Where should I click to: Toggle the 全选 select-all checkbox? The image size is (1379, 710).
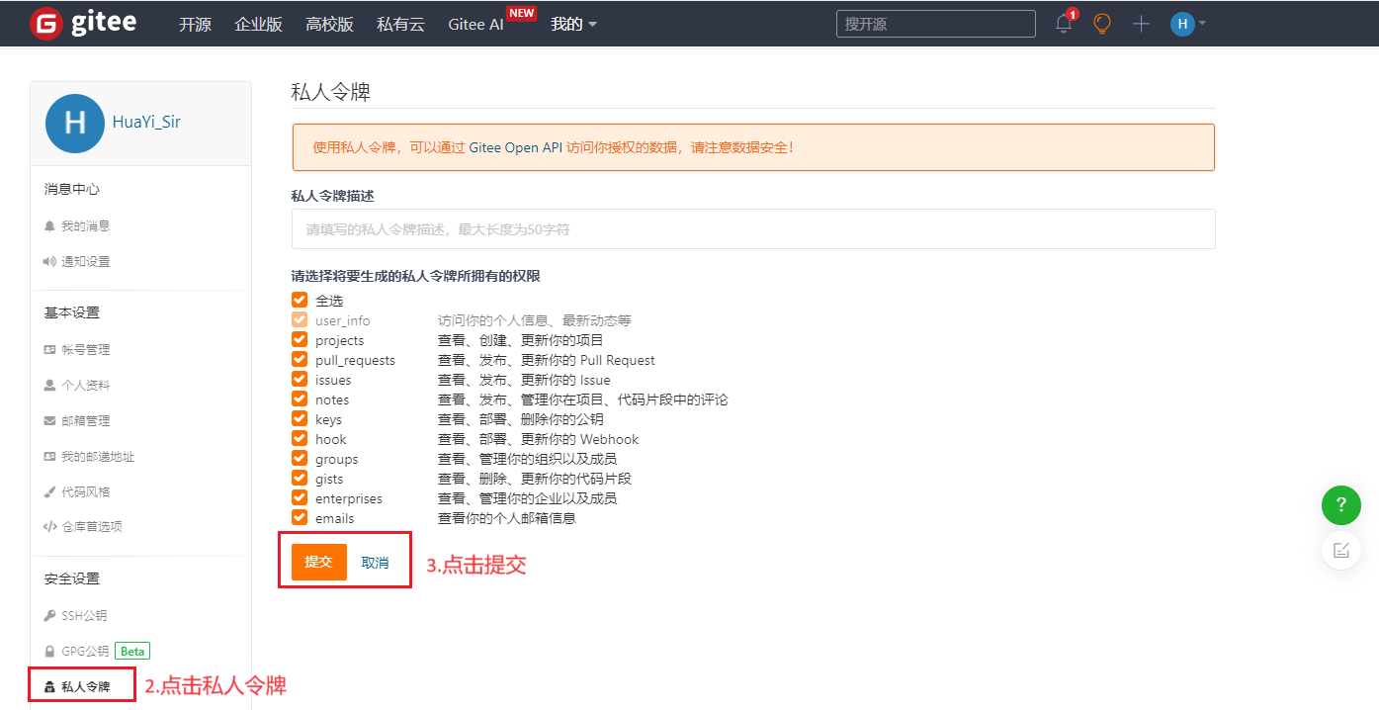pos(300,300)
